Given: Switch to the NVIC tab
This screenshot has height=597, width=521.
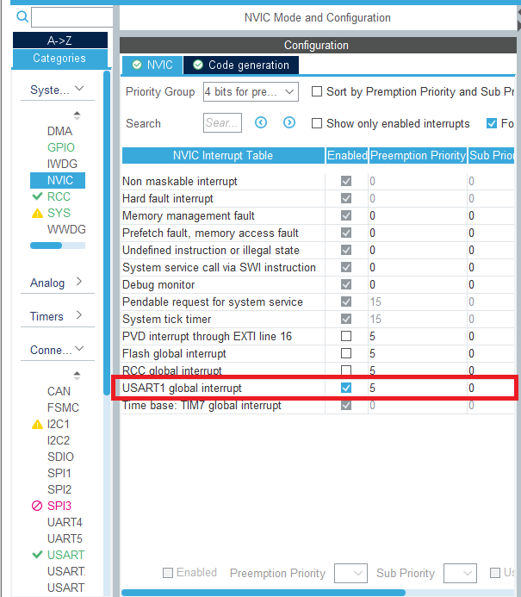Looking at the screenshot, I should (152, 65).
